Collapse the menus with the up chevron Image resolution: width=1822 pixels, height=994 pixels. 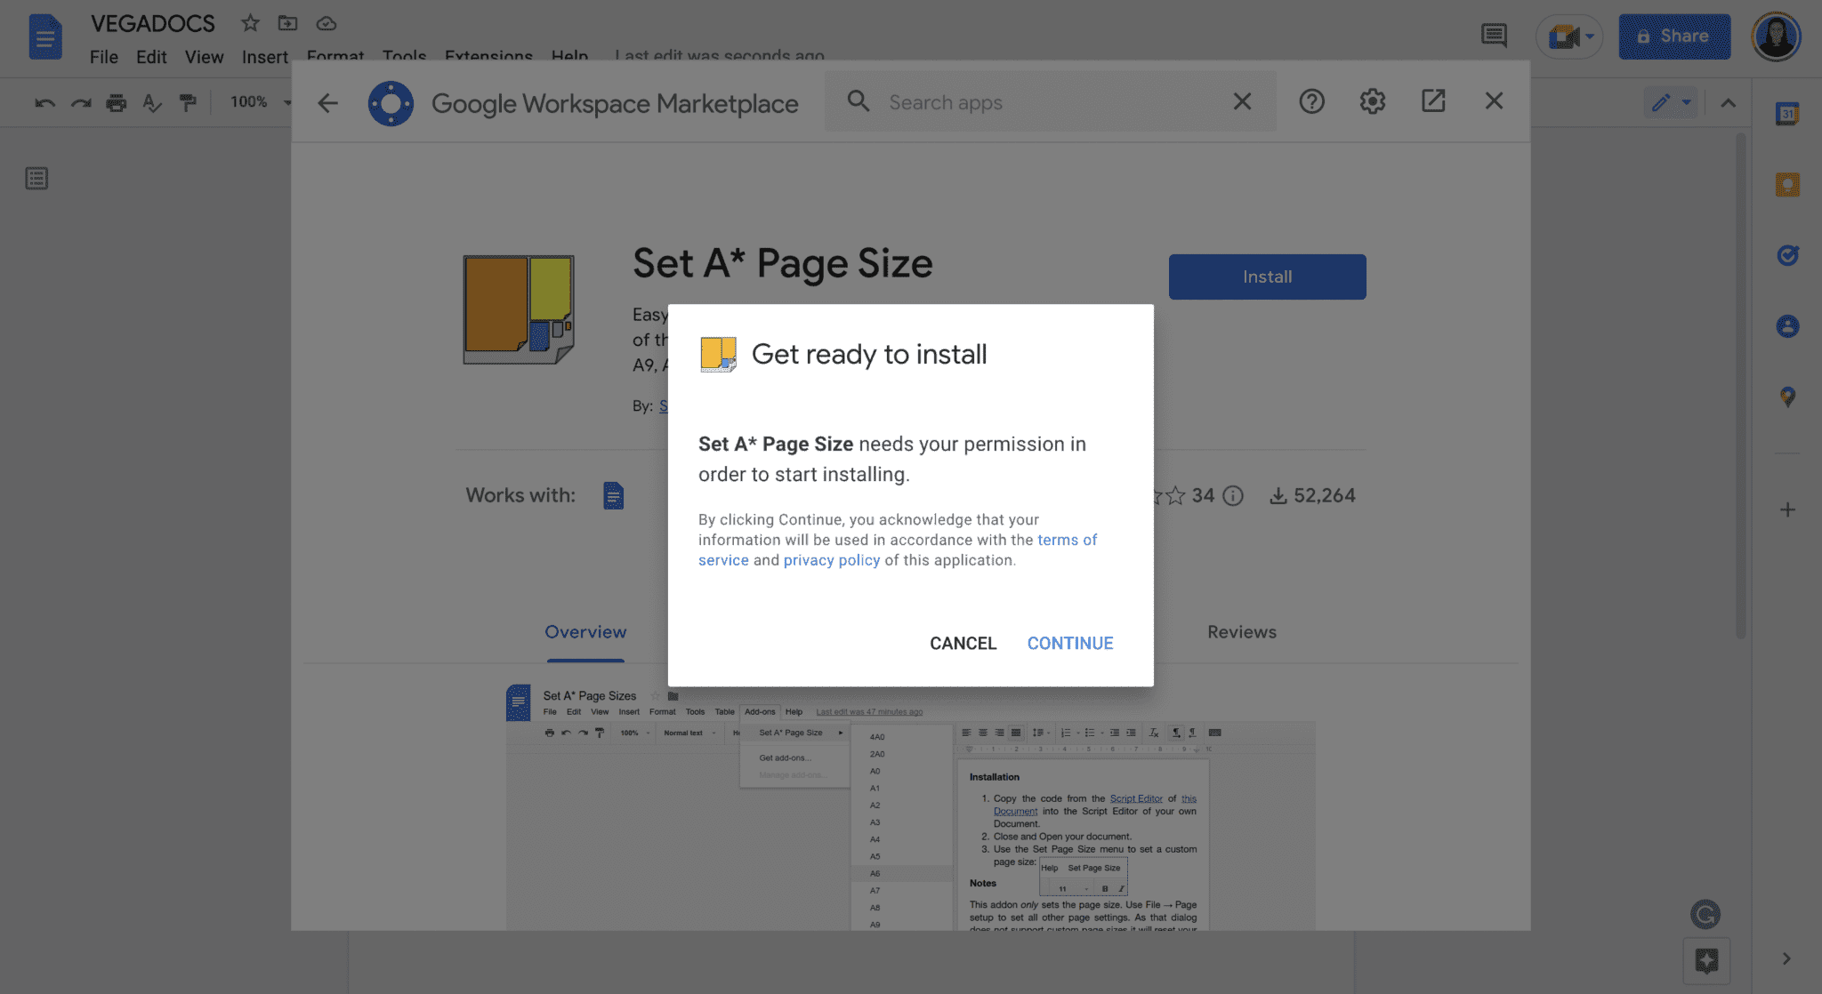click(1728, 102)
